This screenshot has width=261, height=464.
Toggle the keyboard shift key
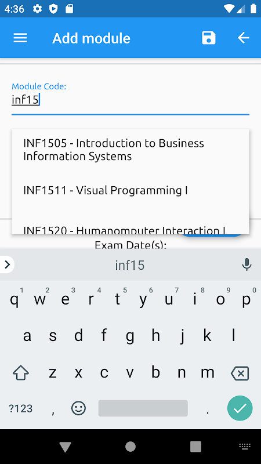pos(21,373)
